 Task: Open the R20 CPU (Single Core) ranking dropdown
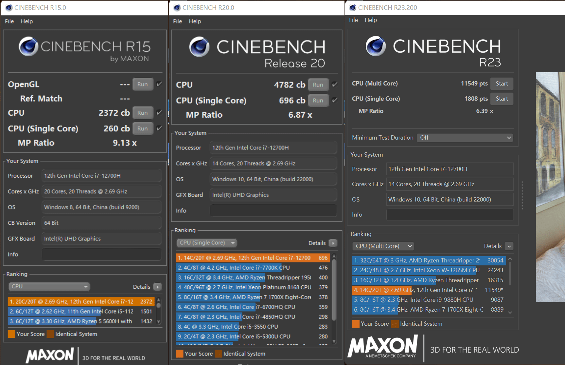point(206,243)
